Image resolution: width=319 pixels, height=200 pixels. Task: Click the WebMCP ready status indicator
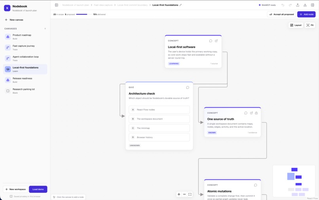(x=267, y=5)
